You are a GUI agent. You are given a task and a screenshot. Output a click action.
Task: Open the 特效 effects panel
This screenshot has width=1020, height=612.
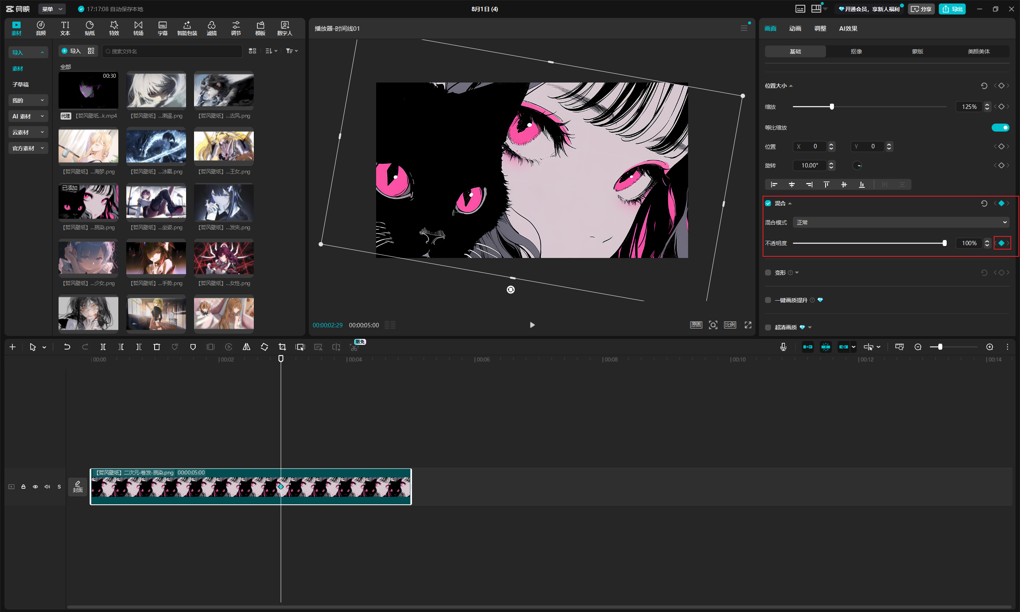tap(114, 28)
